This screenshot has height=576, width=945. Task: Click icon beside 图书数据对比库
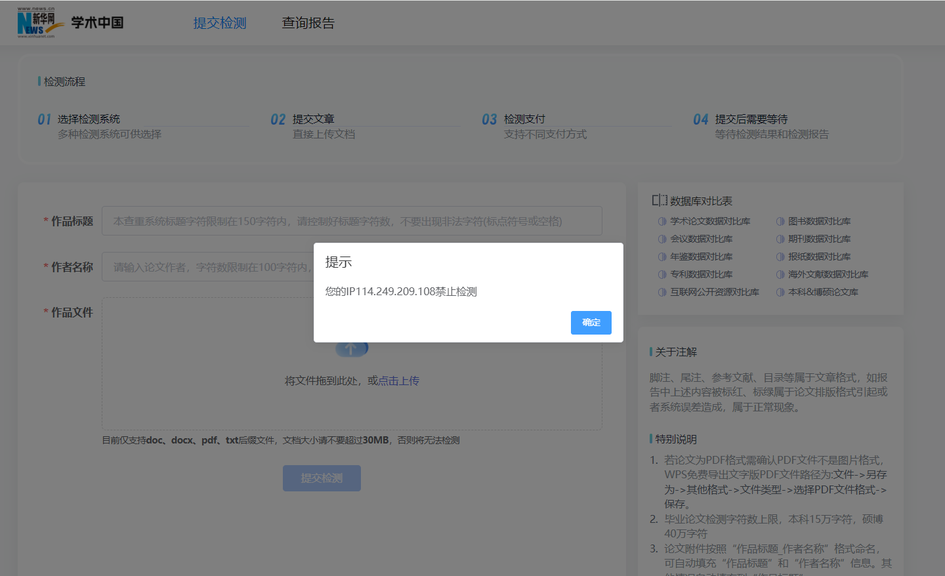pos(780,222)
